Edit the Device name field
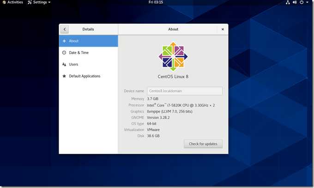This screenshot has height=188, width=314. [185, 91]
